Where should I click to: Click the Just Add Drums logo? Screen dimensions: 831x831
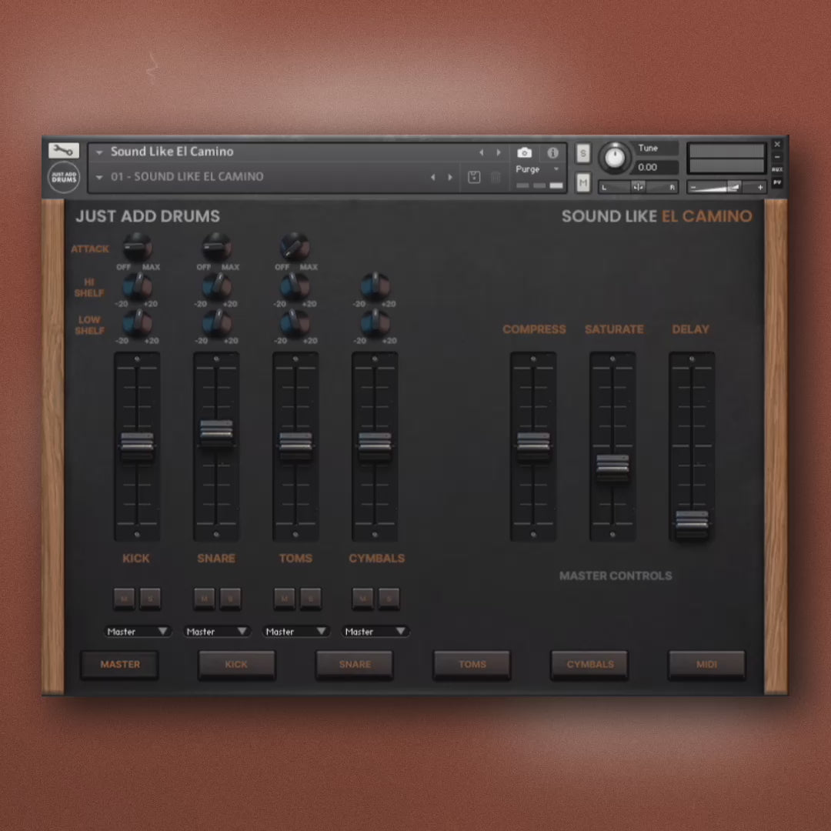click(64, 178)
